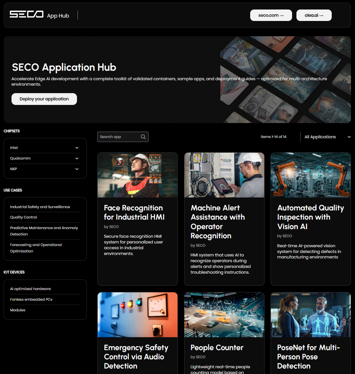Expand the Qualcomm chipsets dropdown
Viewport: 355px width, 374px height.
click(45, 158)
